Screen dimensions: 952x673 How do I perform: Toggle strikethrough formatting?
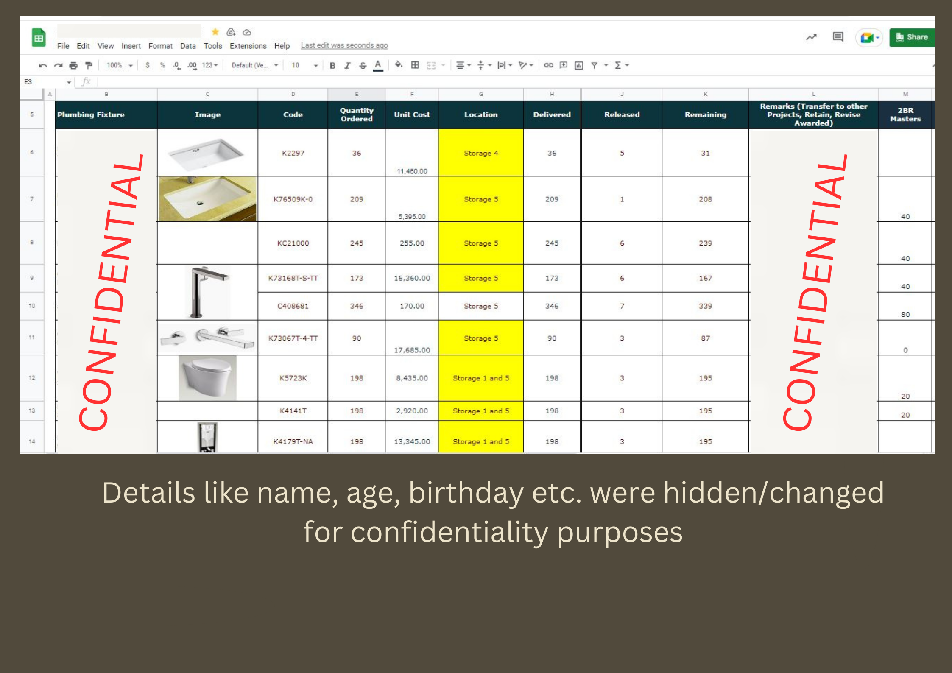click(363, 65)
